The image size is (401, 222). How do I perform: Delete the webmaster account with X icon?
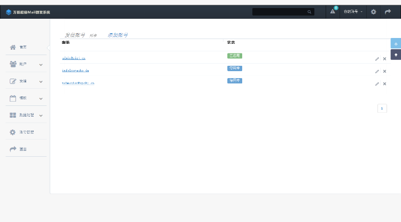point(384,84)
